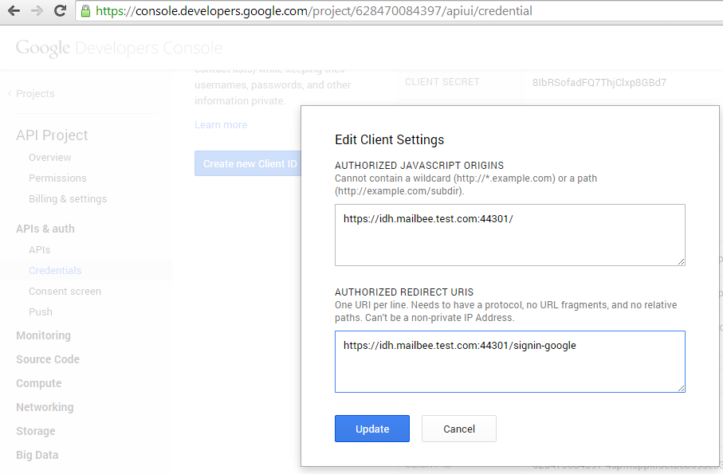Grab the JavaScript Origins textarea resize handle

681,261
